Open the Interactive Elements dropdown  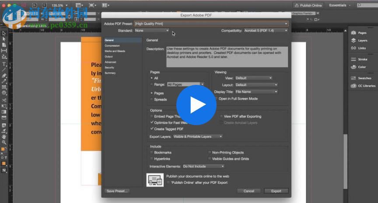pyautogui.click(x=203, y=166)
